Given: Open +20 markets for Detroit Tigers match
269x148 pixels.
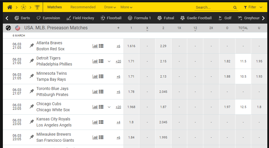Looking at the screenshot, I should click(118, 61).
